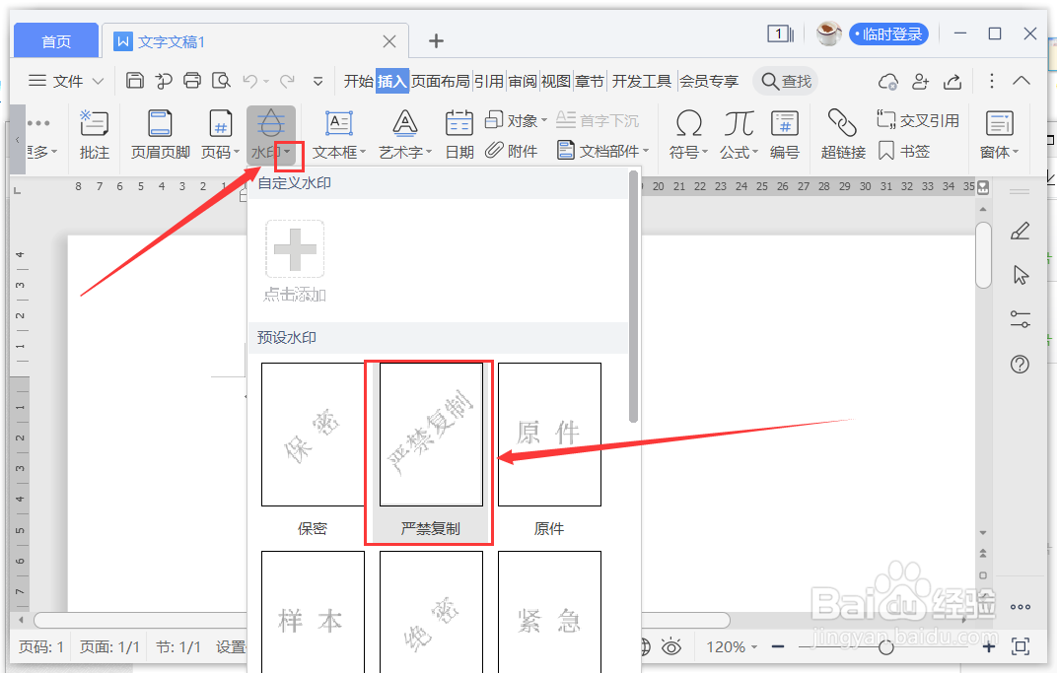Open 查找 to search the document
This screenshot has height=673, width=1057.
tap(785, 81)
